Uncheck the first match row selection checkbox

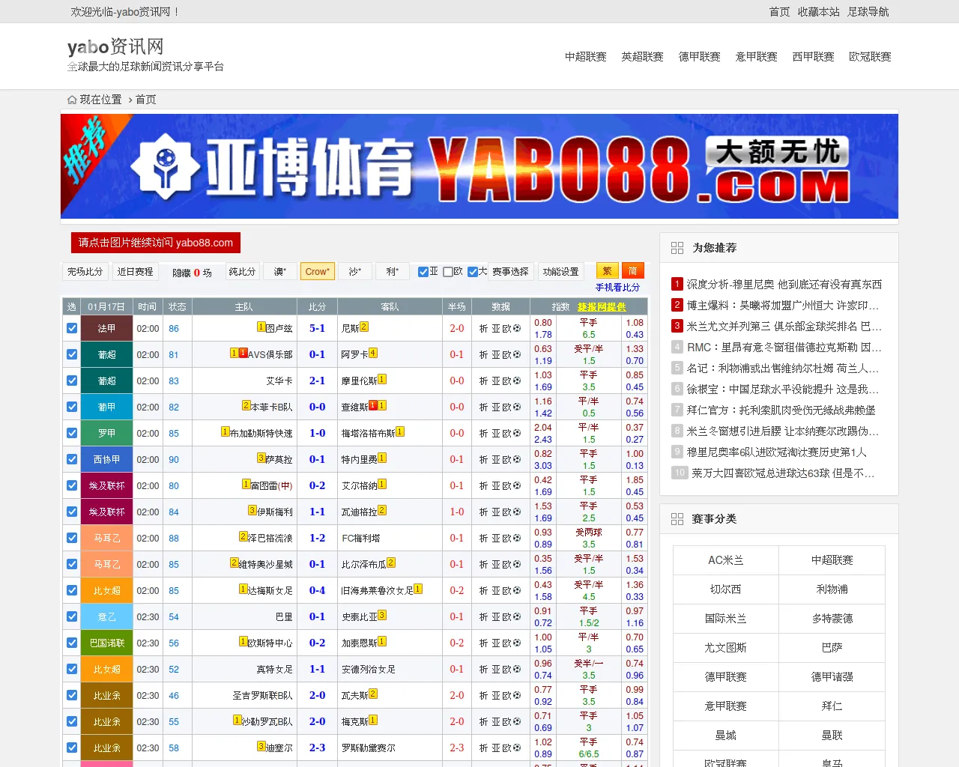pyautogui.click(x=71, y=327)
